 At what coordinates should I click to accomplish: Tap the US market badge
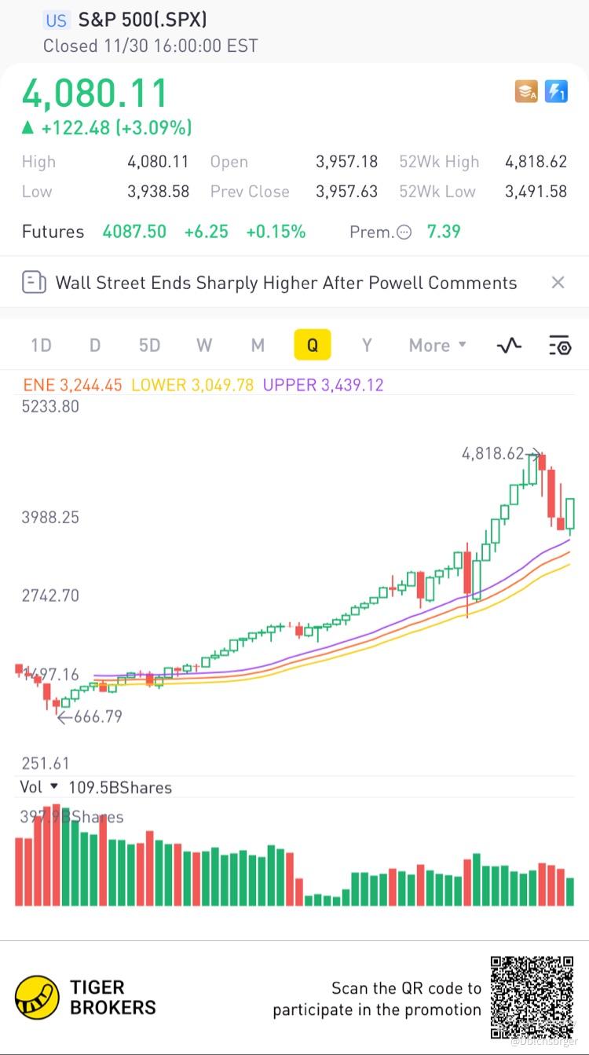[x=57, y=21]
